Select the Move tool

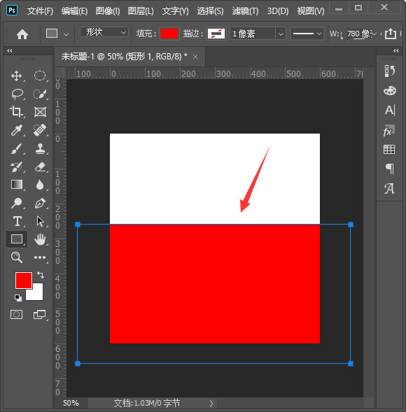pos(17,76)
